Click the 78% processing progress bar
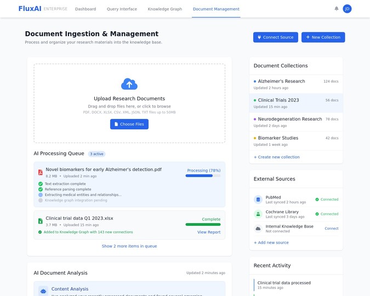The image size is (370, 296). (x=203, y=175)
